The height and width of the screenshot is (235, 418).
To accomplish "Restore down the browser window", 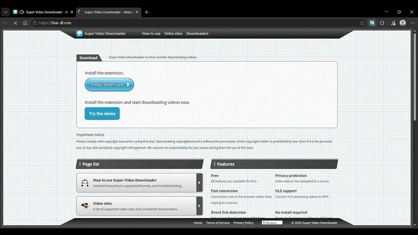I will click(399, 12).
